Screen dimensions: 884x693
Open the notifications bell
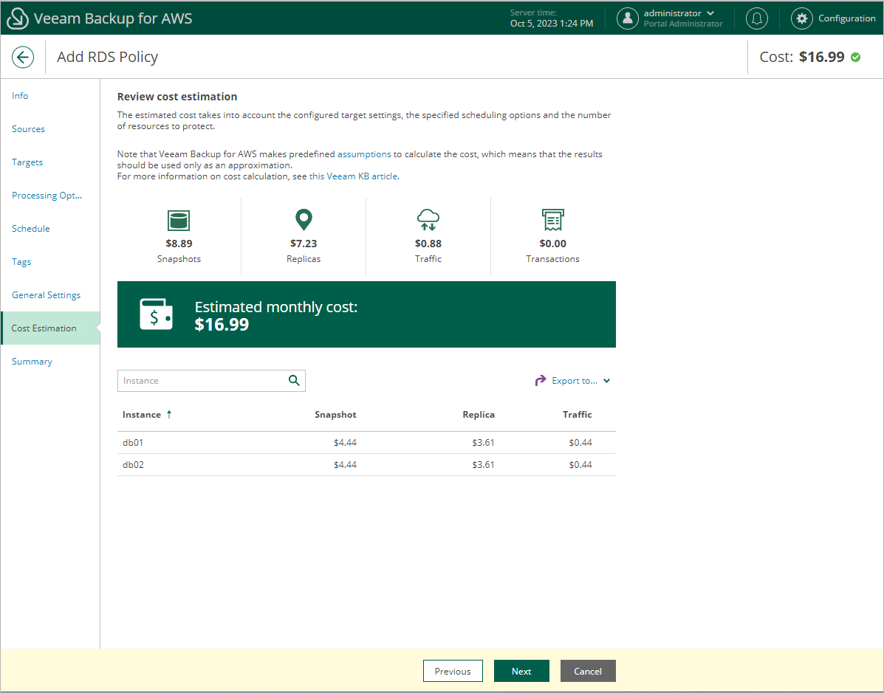[x=756, y=18]
